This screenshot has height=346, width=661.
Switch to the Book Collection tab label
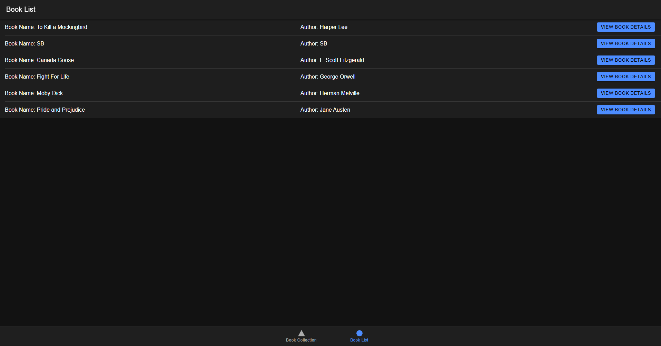click(301, 340)
